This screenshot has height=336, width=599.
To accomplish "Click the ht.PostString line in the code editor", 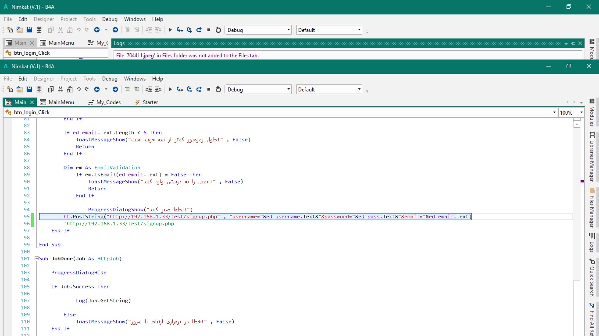I will [x=263, y=217].
